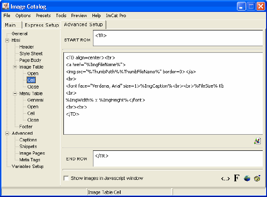Viewport: 267px width, 197px height.
Task: Select Variables Setup in the tree
Action: click(28, 167)
